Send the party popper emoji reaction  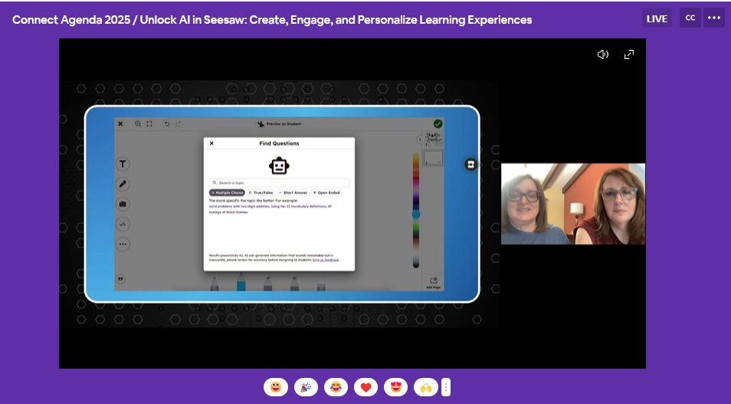coord(306,387)
